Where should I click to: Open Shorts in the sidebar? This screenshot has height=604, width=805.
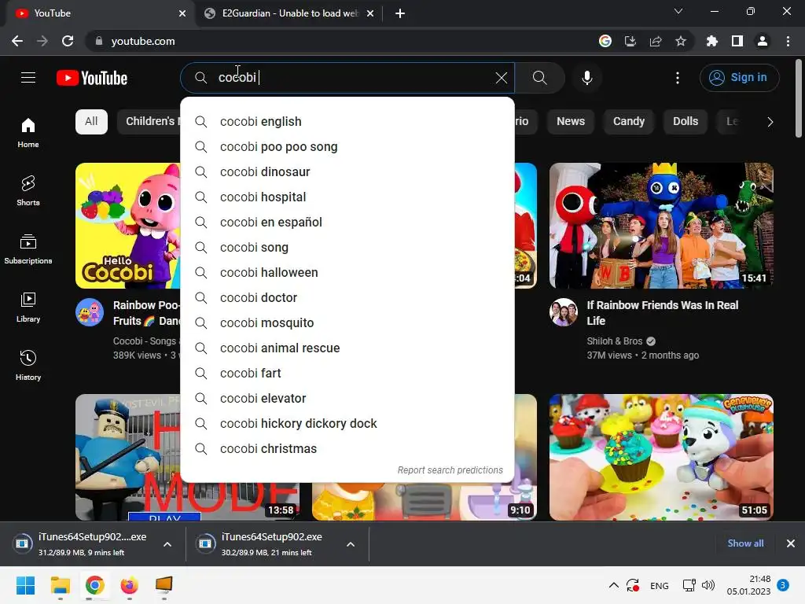[28, 190]
